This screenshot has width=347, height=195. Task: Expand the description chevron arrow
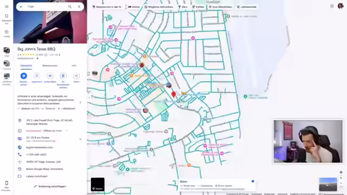pos(80,102)
